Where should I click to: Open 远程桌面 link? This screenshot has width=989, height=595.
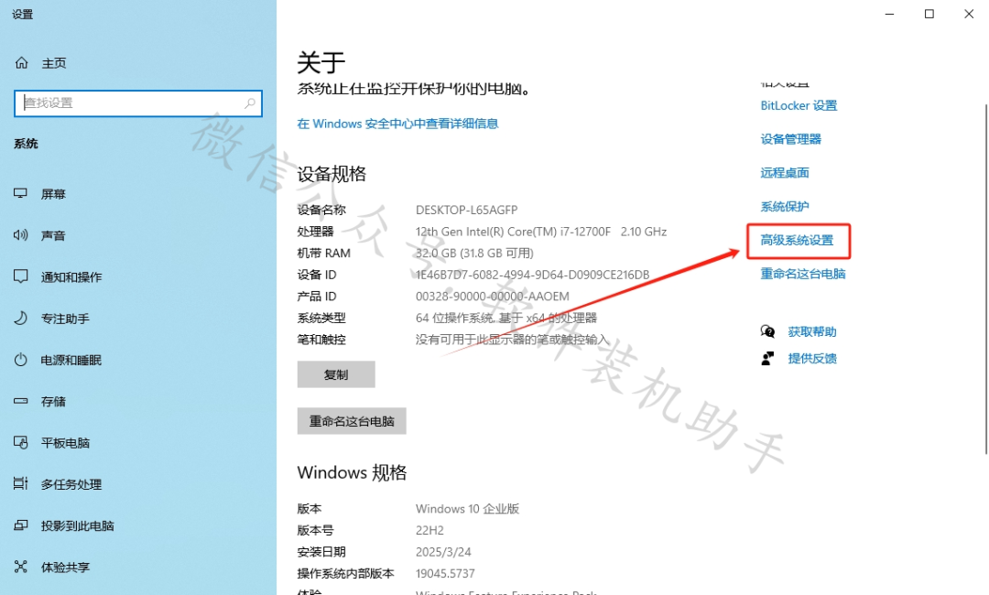[785, 173]
